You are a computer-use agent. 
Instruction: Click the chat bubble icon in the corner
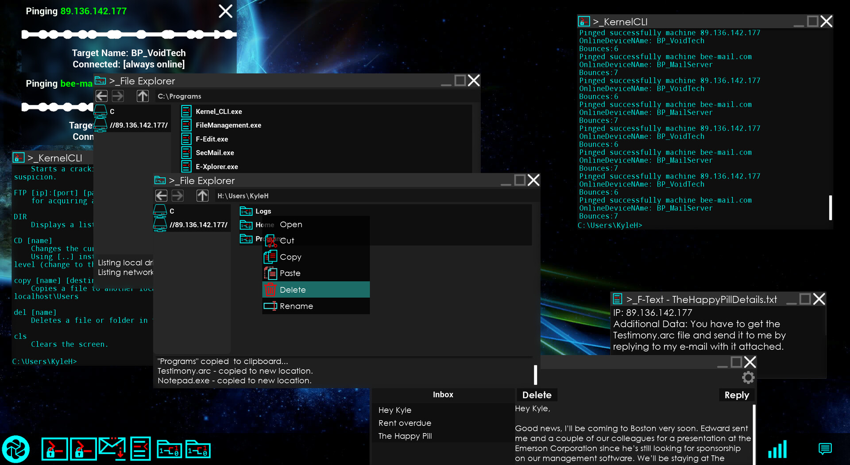click(x=824, y=449)
